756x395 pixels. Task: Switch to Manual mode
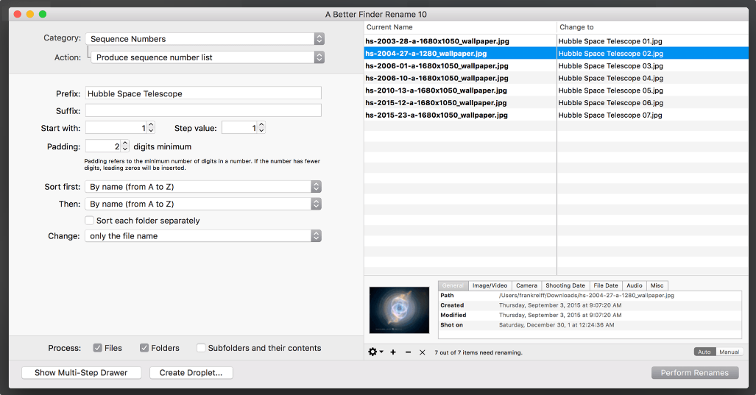pos(729,352)
